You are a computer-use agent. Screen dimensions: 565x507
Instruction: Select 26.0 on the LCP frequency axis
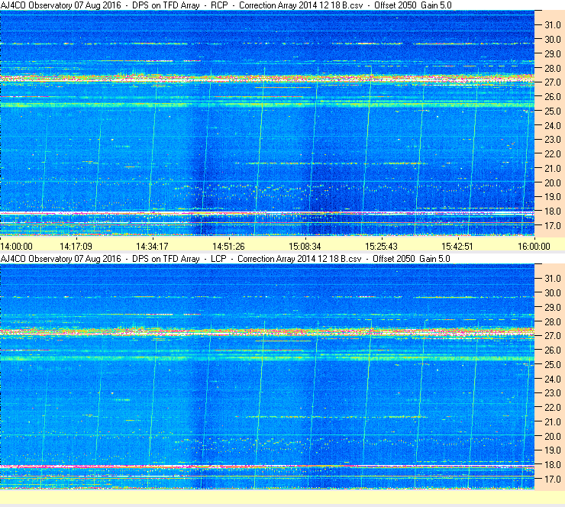coord(552,350)
